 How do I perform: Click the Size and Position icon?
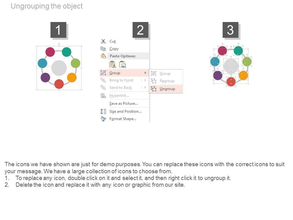(x=103, y=111)
